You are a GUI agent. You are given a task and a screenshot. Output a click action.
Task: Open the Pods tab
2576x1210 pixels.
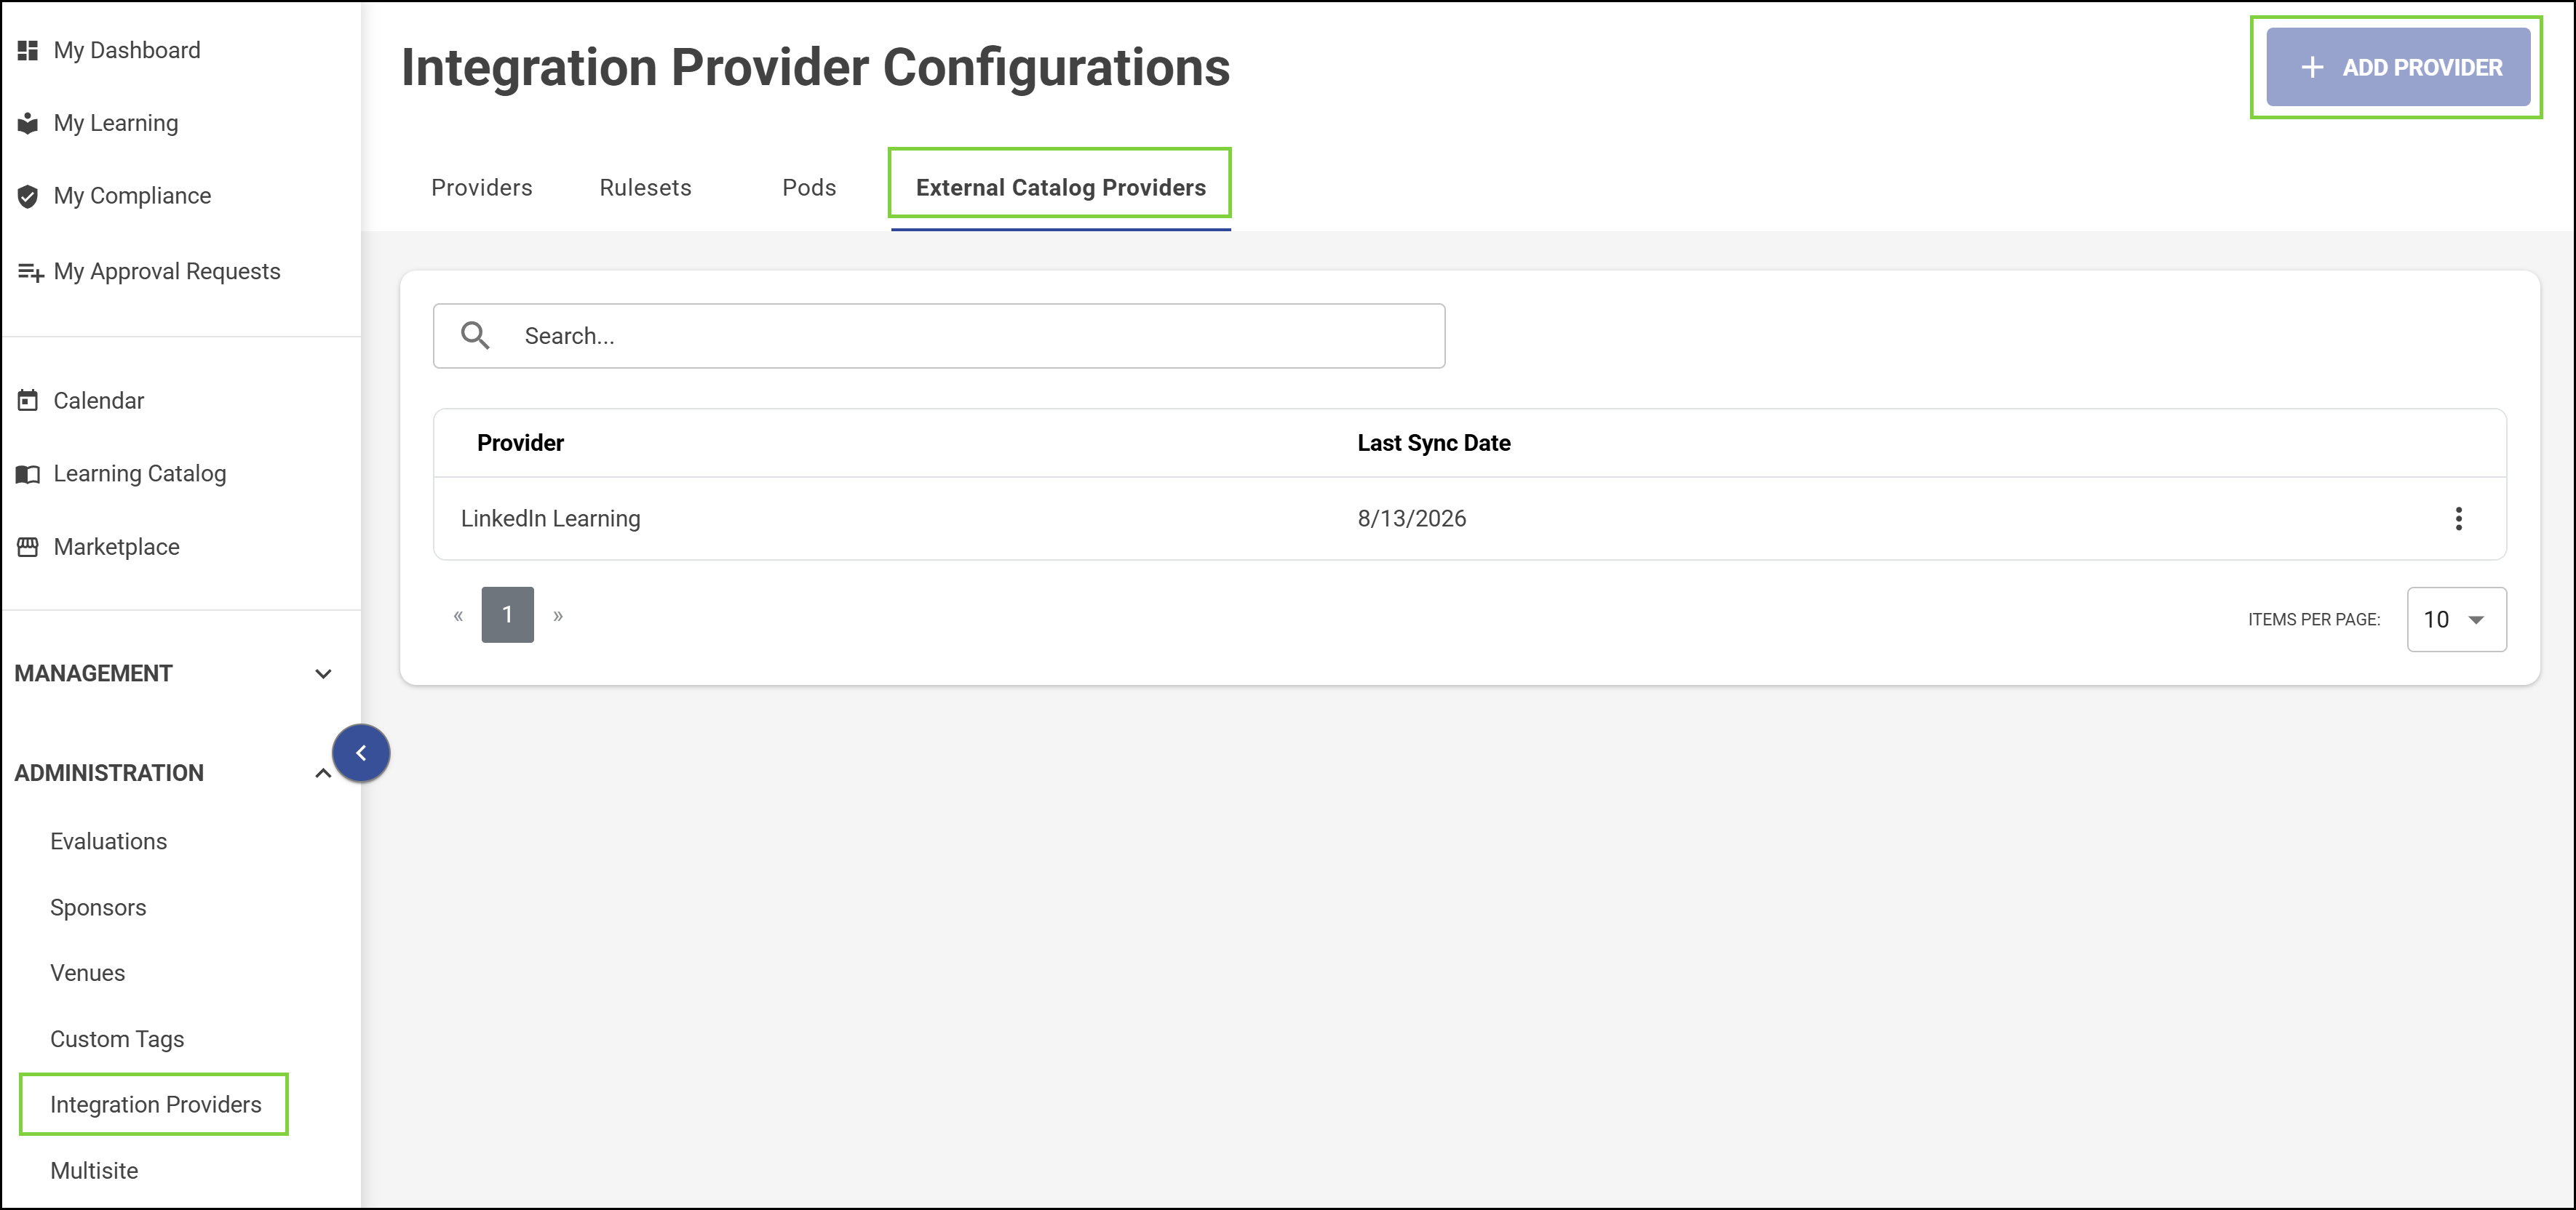pyautogui.click(x=809, y=188)
